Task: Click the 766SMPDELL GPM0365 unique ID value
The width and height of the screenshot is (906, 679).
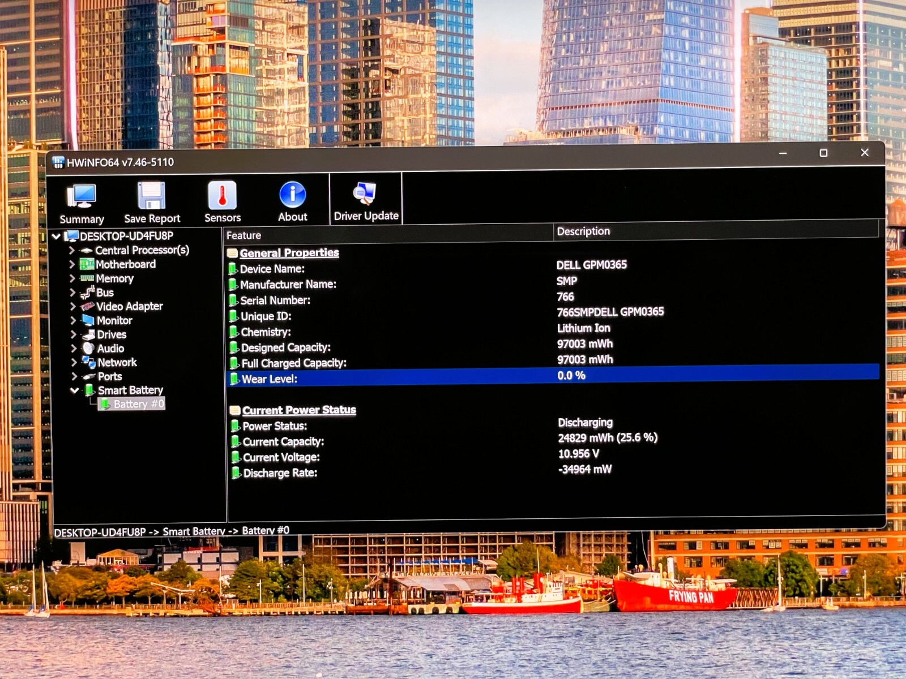Action: click(x=610, y=312)
